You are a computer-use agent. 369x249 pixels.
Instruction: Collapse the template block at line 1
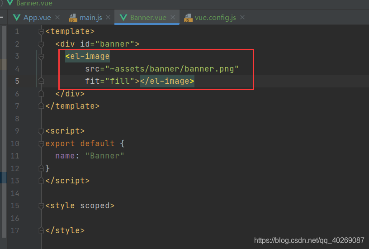(x=41, y=31)
